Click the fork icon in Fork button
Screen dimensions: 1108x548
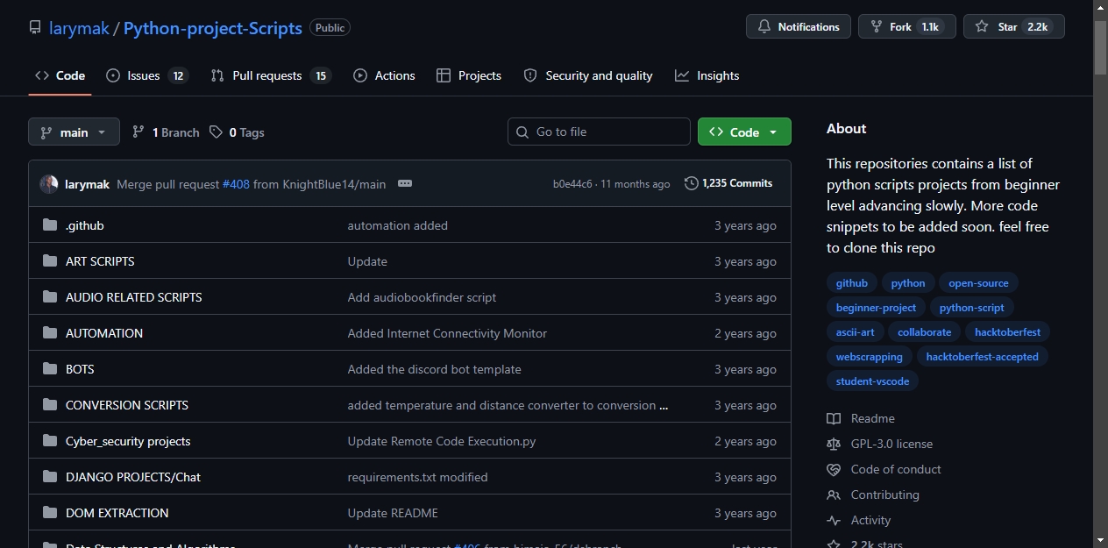pos(877,26)
